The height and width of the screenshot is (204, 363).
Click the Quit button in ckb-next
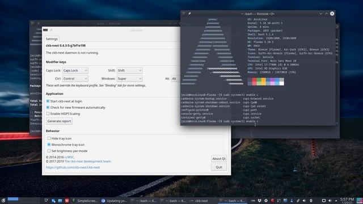pyautogui.click(x=219, y=167)
